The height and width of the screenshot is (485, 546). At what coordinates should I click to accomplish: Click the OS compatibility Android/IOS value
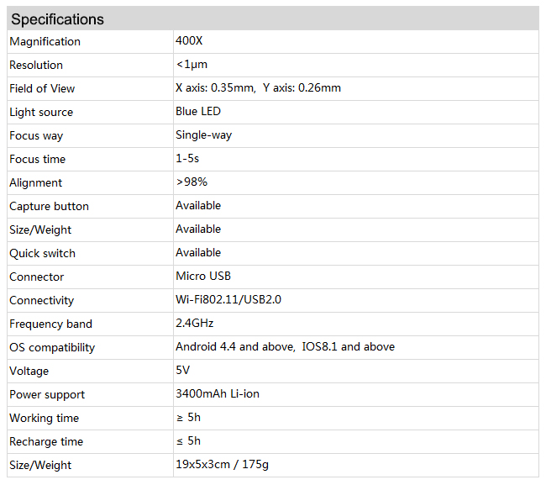click(x=286, y=346)
